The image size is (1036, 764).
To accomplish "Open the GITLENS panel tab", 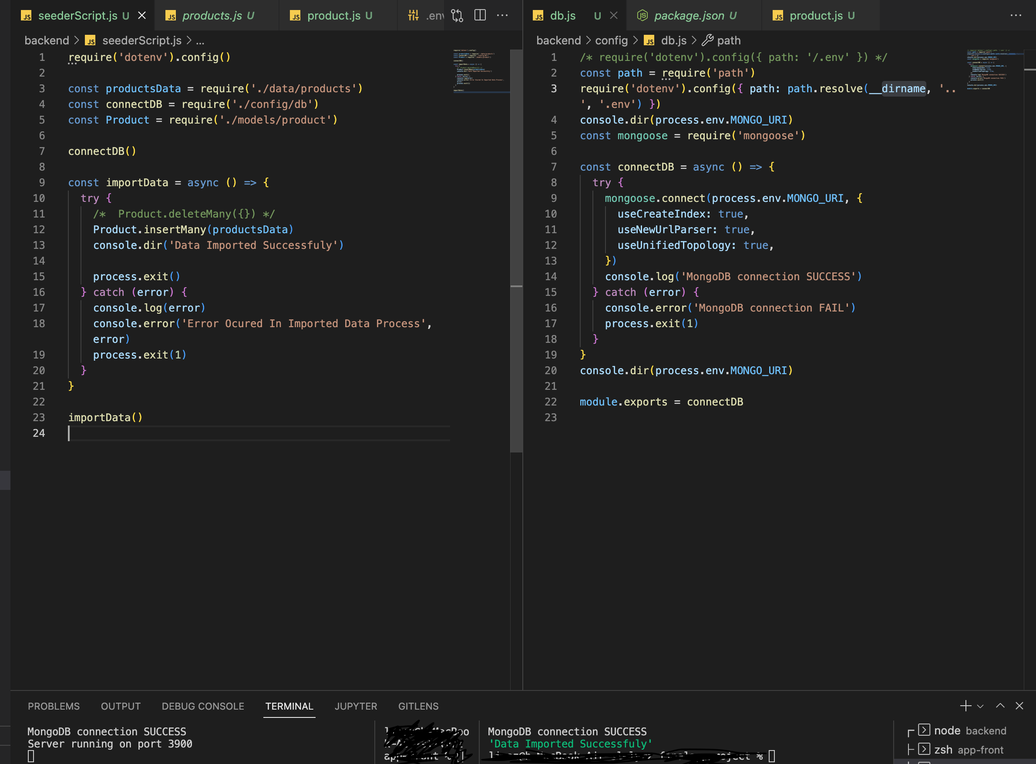I will pos(418,706).
